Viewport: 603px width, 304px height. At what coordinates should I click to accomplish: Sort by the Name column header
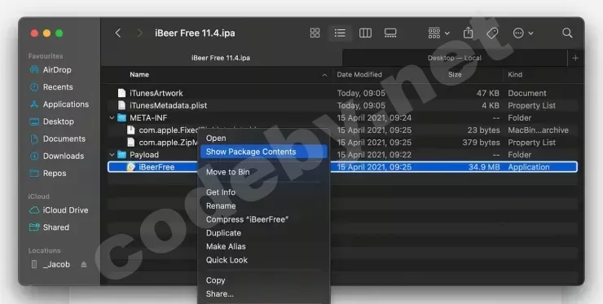point(139,75)
